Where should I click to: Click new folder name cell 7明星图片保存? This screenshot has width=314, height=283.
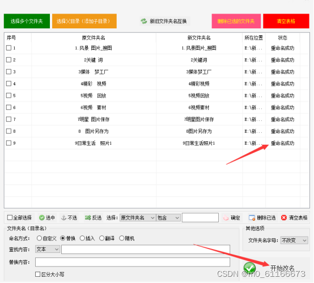(x=199, y=120)
